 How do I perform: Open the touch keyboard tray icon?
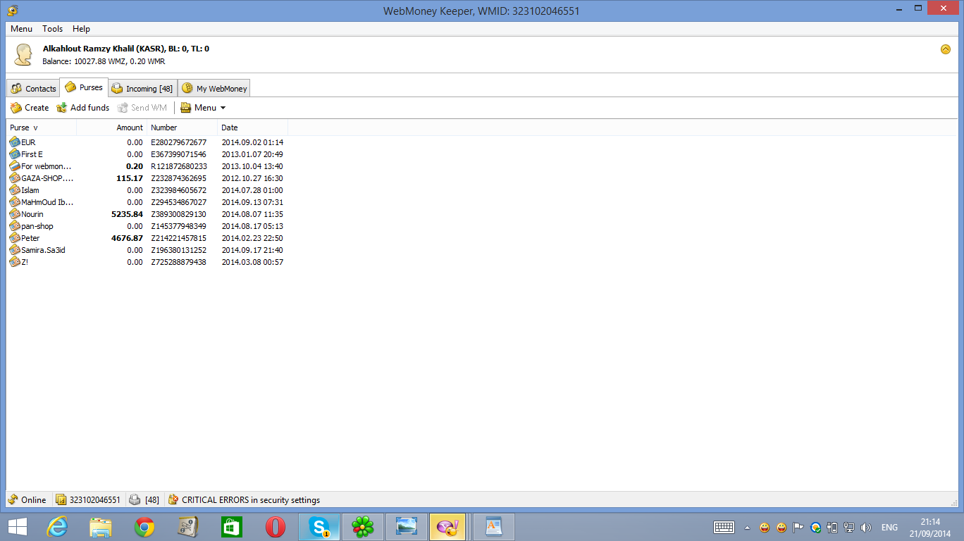pyautogui.click(x=724, y=527)
